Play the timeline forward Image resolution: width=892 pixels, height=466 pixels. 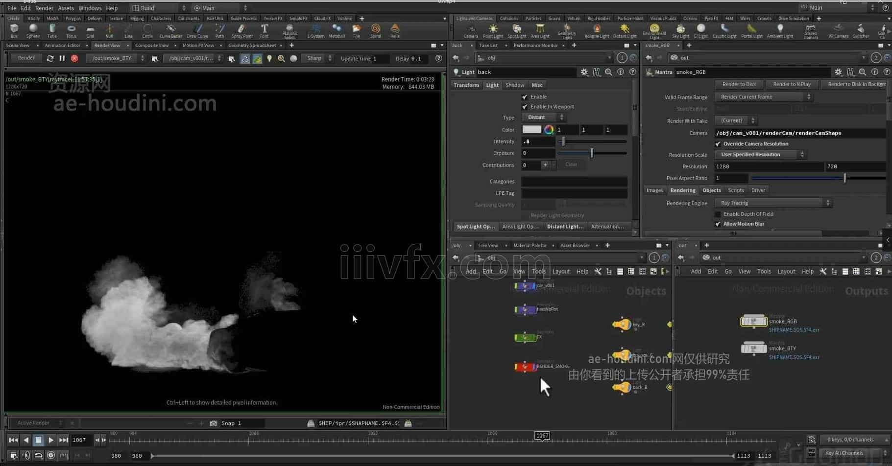[50, 440]
